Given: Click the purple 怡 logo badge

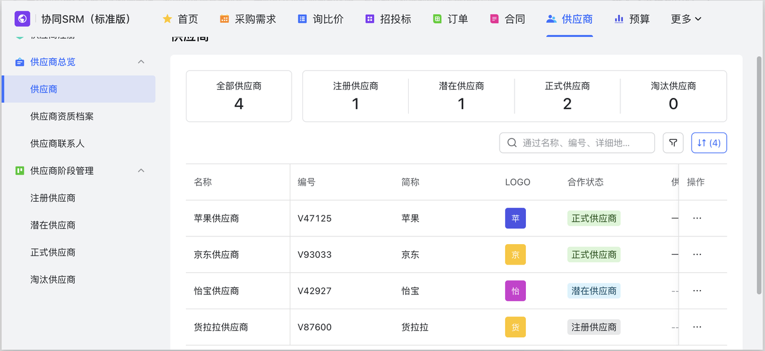Looking at the screenshot, I should [x=515, y=291].
